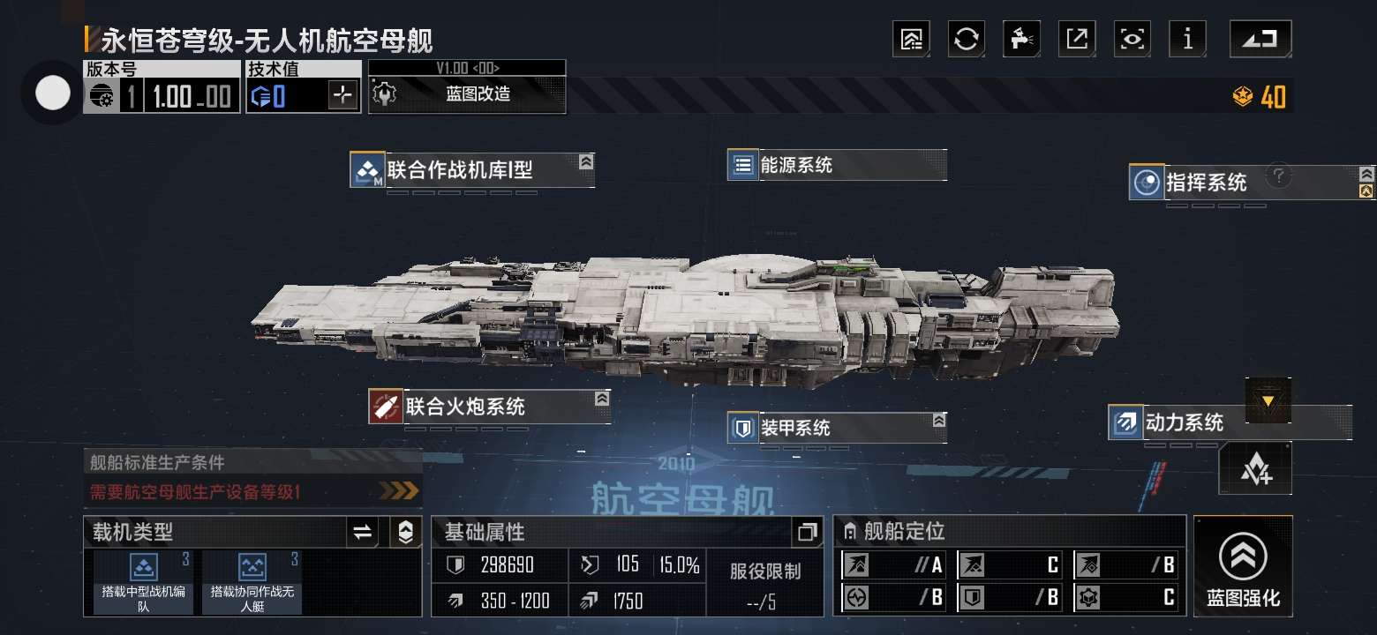
Task: Expand the 联合火炮系统 chevron
Action: [x=602, y=399]
